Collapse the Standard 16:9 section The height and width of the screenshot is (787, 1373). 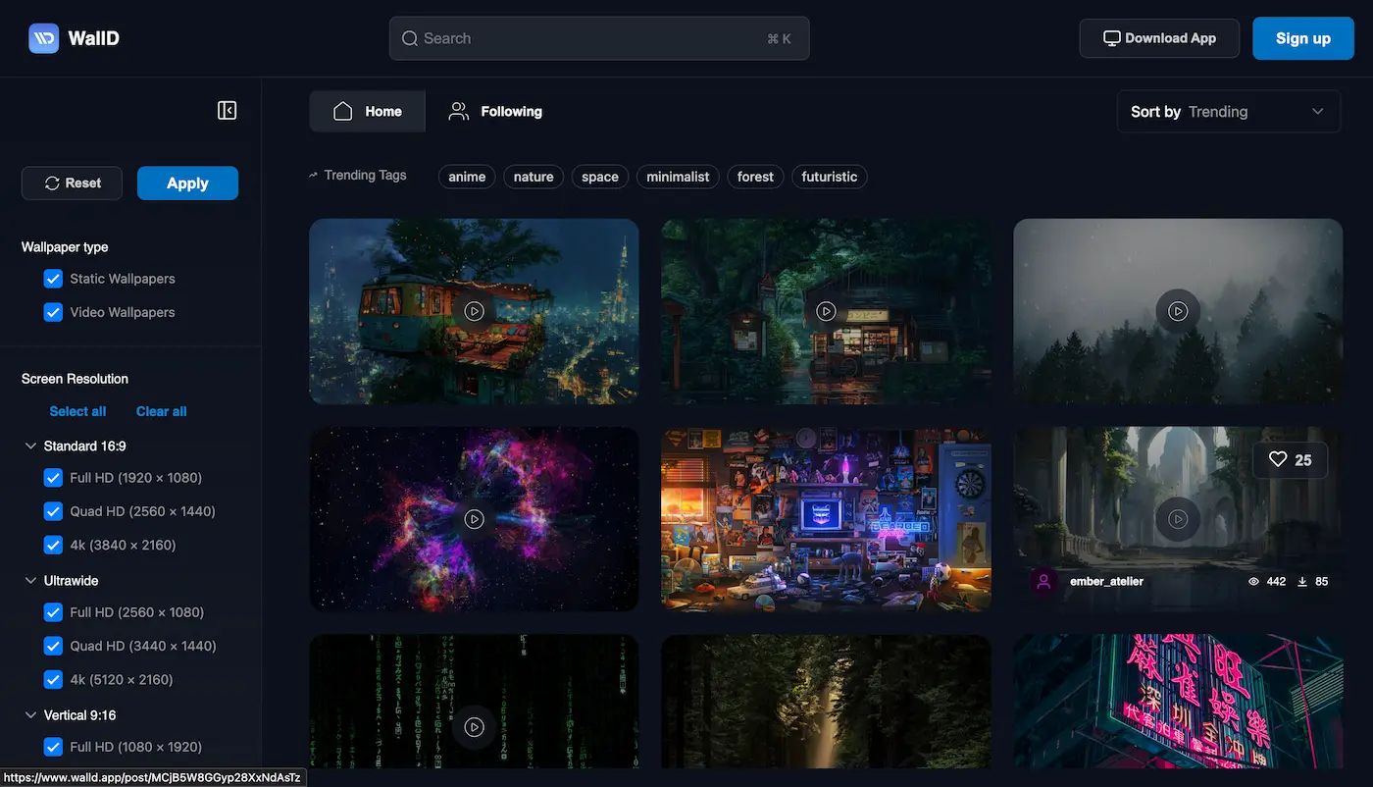click(29, 446)
